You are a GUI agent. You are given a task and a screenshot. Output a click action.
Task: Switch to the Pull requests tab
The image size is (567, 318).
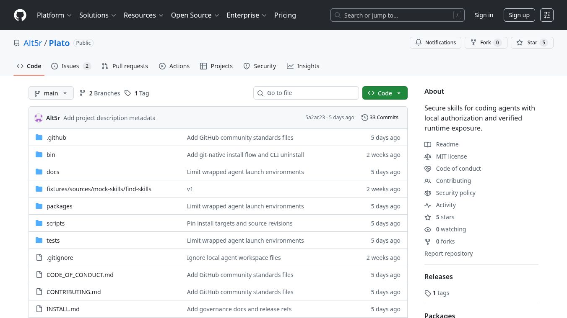125,66
